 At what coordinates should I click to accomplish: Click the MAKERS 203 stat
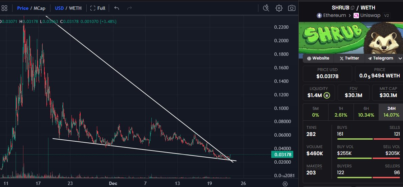tap(314, 169)
